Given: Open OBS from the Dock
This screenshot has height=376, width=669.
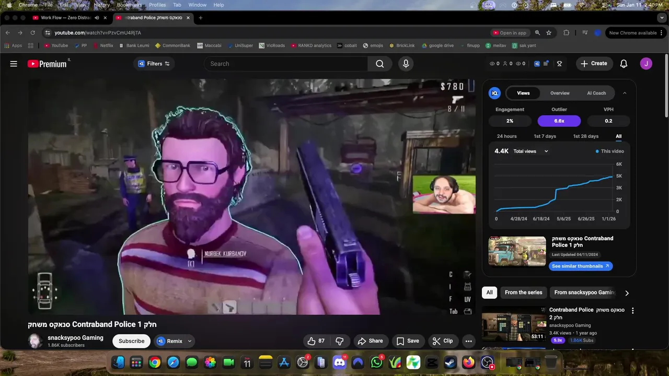Looking at the screenshot, I should point(487,362).
